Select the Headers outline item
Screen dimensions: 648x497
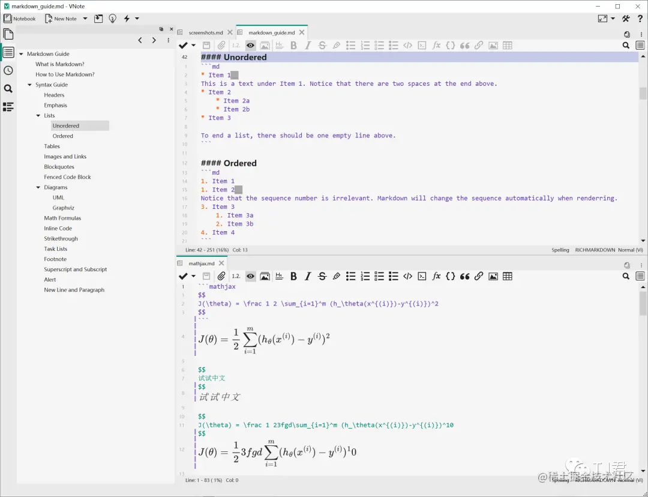(54, 95)
